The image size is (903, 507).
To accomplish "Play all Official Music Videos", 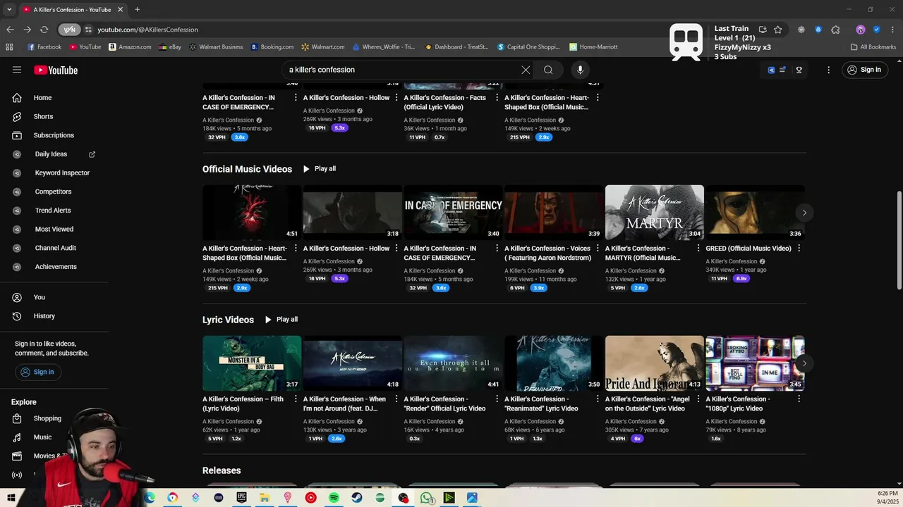I will [320, 169].
